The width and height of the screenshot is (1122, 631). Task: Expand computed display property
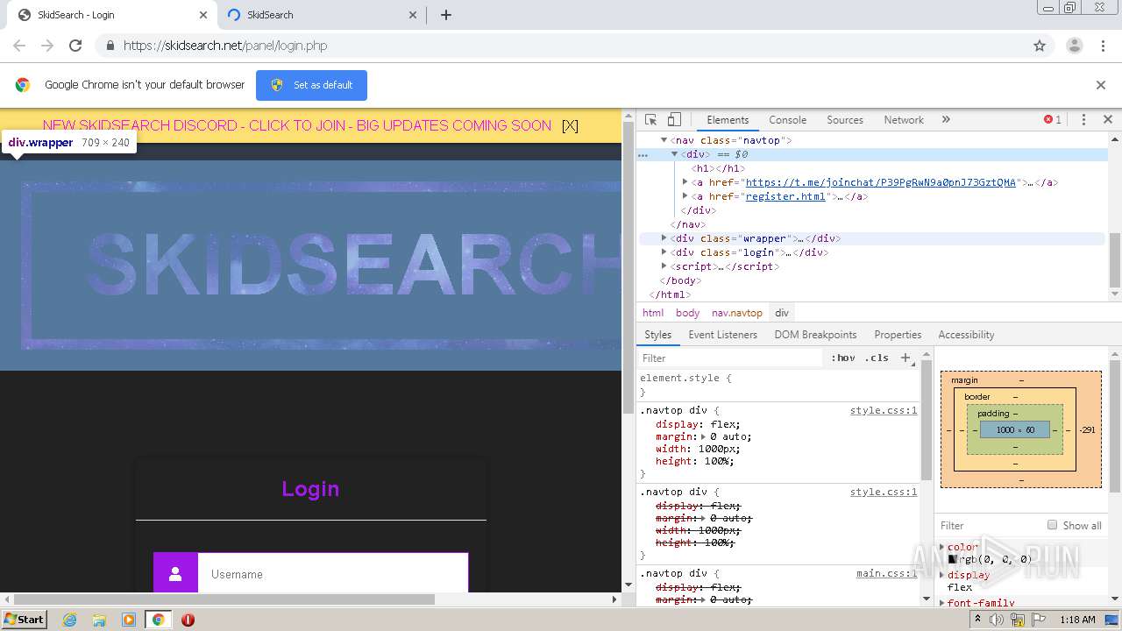[942, 575]
